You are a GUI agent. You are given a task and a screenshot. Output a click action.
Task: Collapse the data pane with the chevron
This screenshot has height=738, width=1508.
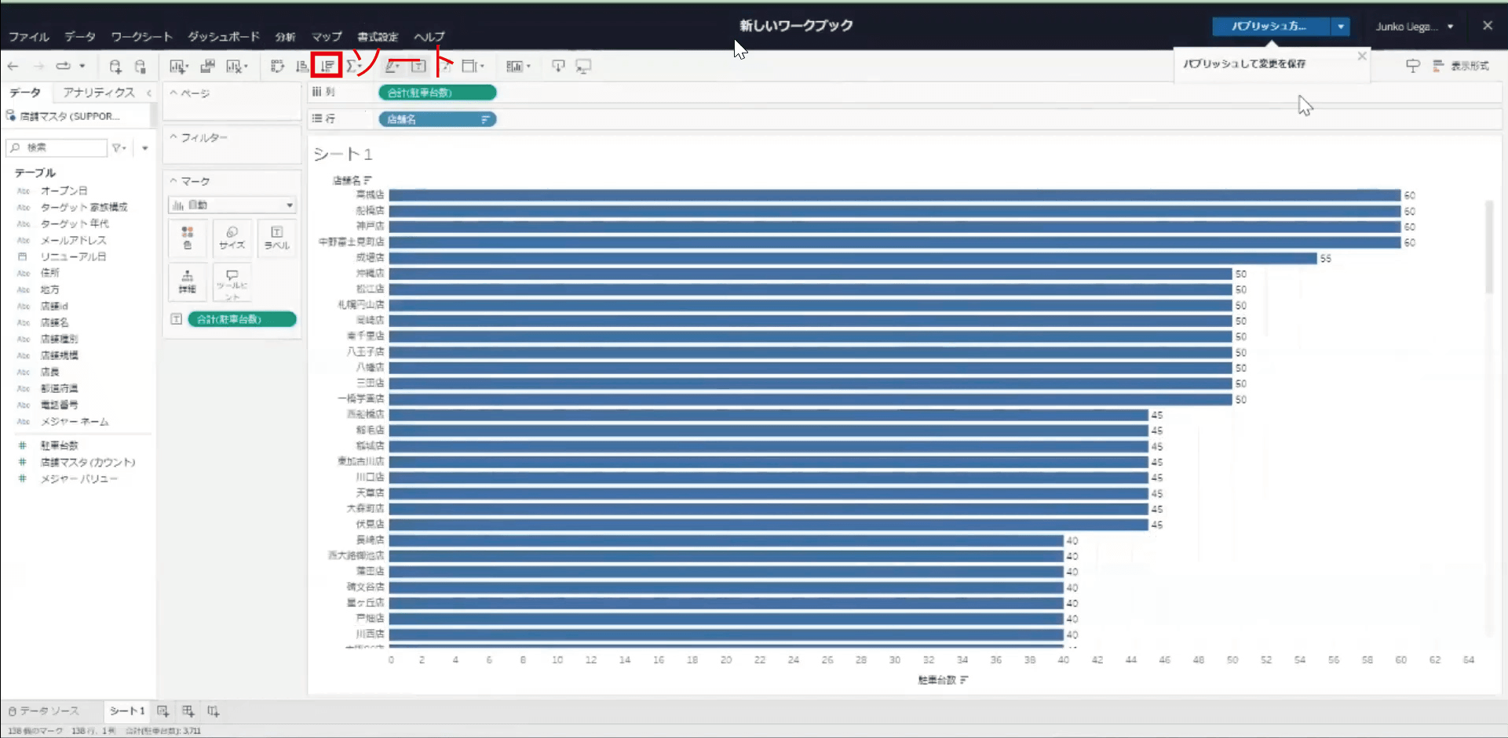pyautogui.click(x=149, y=93)
